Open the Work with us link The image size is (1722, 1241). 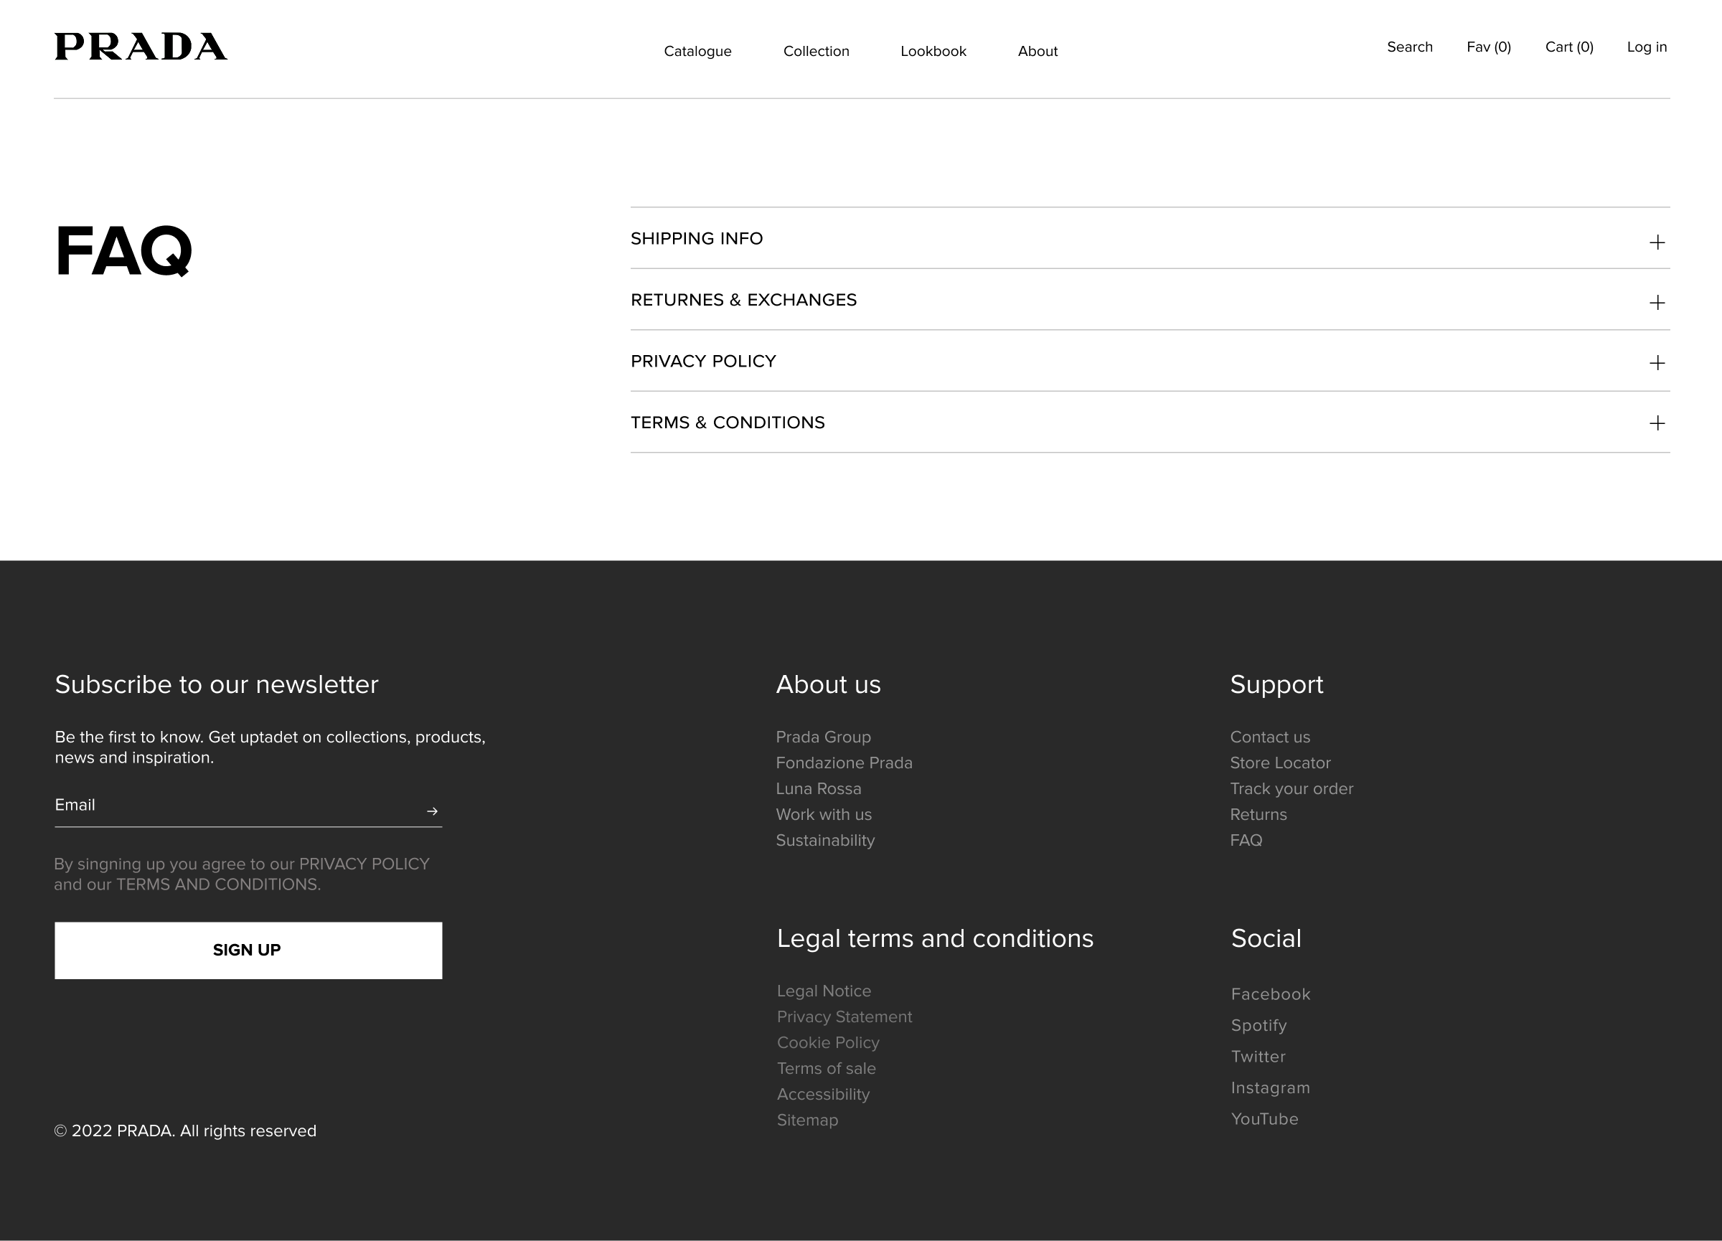824,814
